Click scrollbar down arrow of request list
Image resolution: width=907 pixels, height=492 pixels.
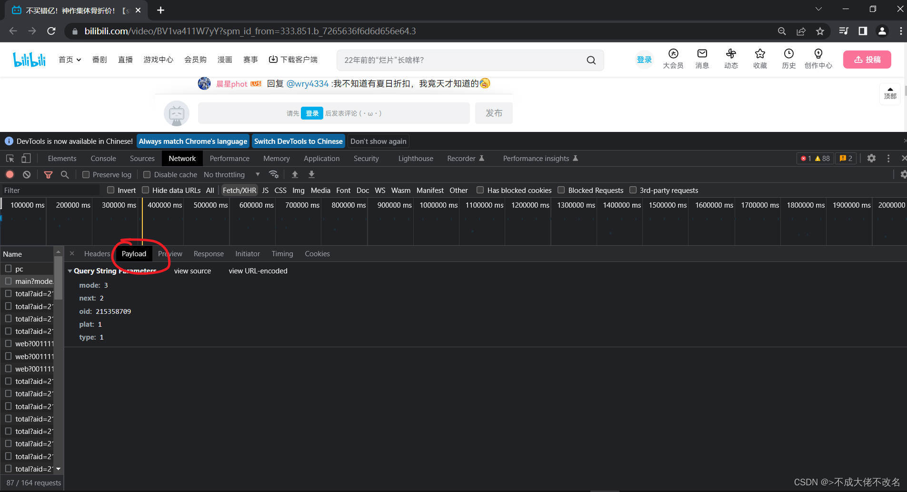[58, 469]
